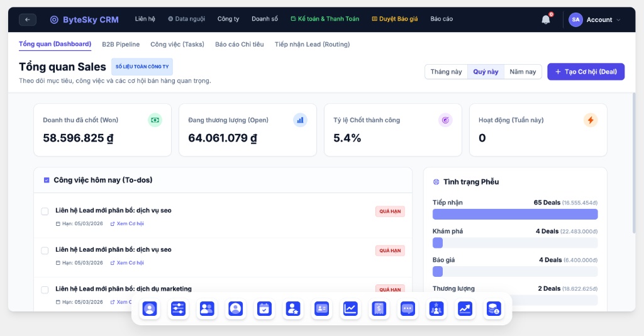Click the back arrow button in the header

[x=28, y=20]
